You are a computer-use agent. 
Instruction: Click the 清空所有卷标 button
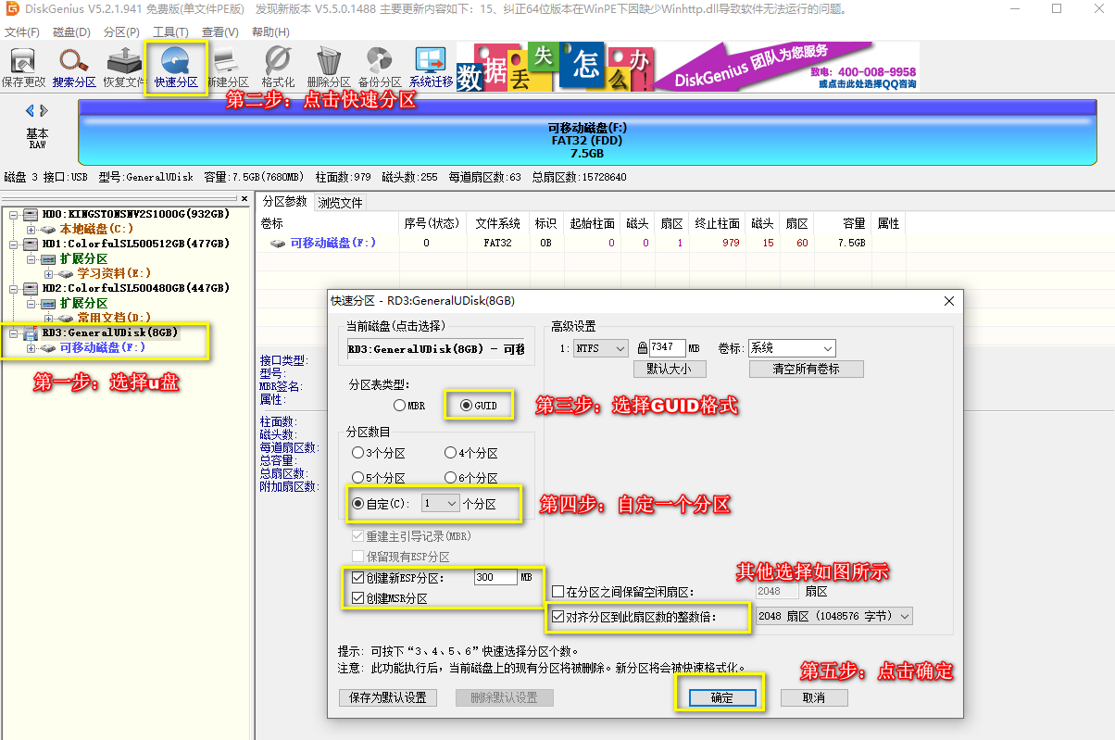(x=806, y=369)
